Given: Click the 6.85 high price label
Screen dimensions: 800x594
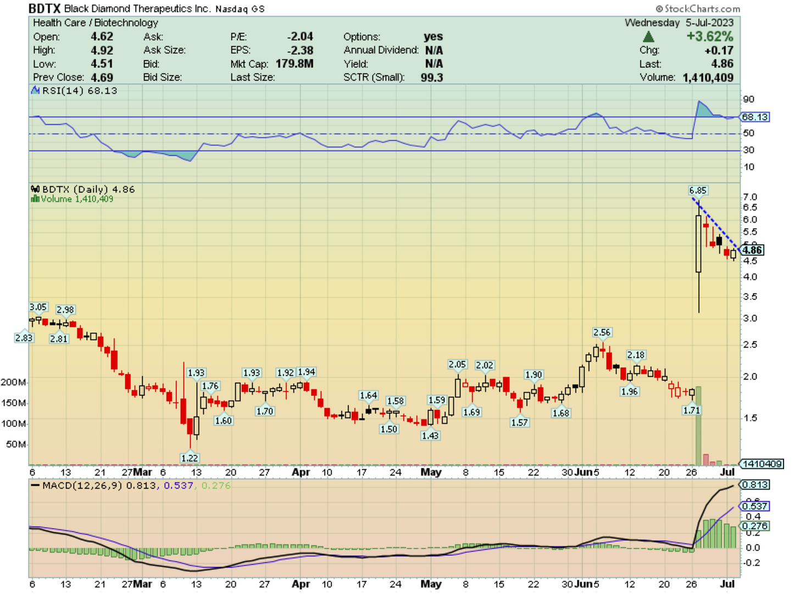Looking at the screenshot, I should (698, 191).
